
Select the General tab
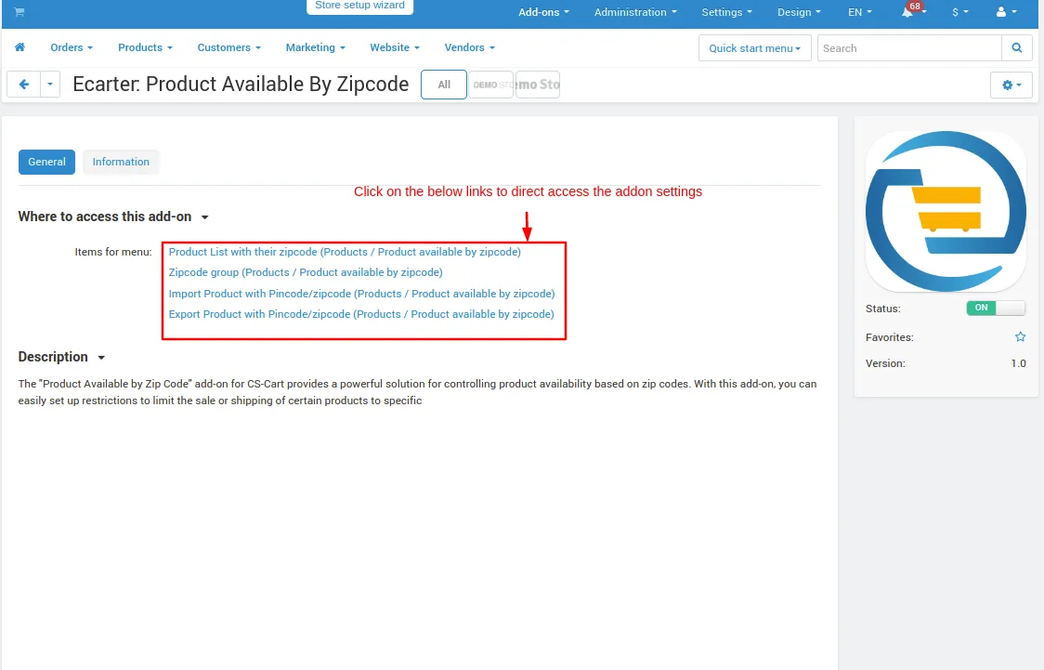click(46, 162)
